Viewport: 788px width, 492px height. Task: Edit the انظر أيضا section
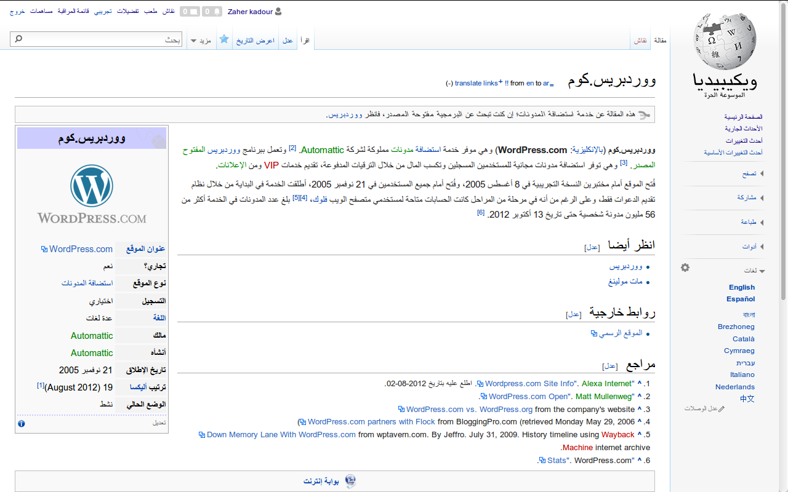[x=592, y=247]
